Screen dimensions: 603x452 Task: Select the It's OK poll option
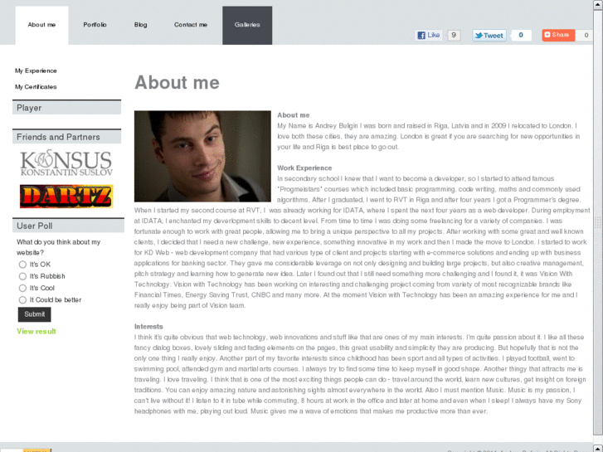pos(22,265)
